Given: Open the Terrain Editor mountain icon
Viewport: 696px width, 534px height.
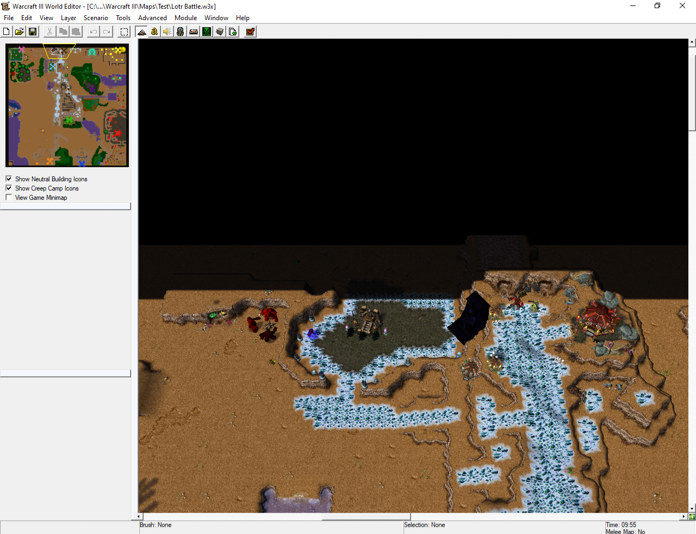Looking at the screenshot, I should click(x=141, y=32).
